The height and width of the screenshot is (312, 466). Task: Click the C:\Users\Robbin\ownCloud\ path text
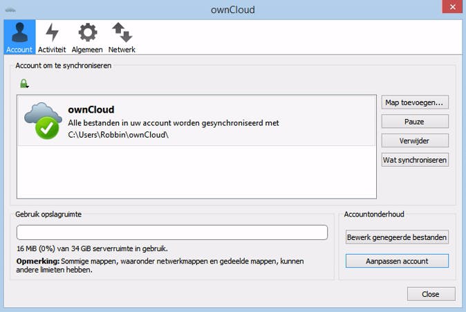point(118,134)
